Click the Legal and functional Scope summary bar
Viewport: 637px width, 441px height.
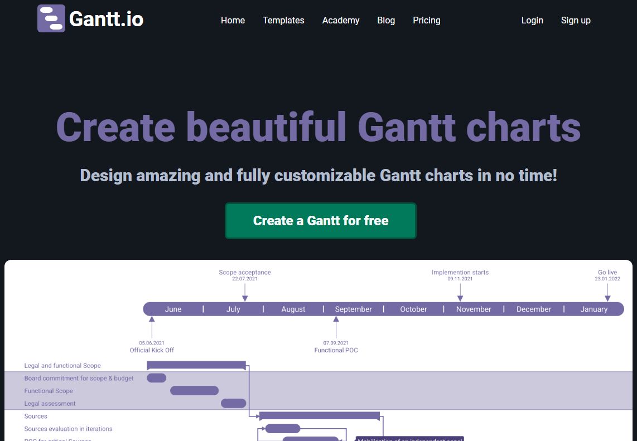[x=196, y=365]
